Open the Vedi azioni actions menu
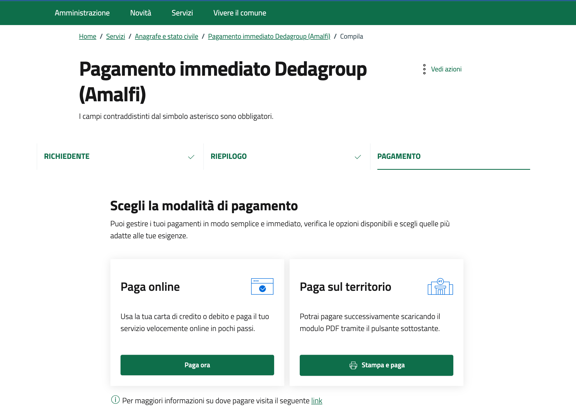This screenshot has width=576, height=411. point(446,69)
